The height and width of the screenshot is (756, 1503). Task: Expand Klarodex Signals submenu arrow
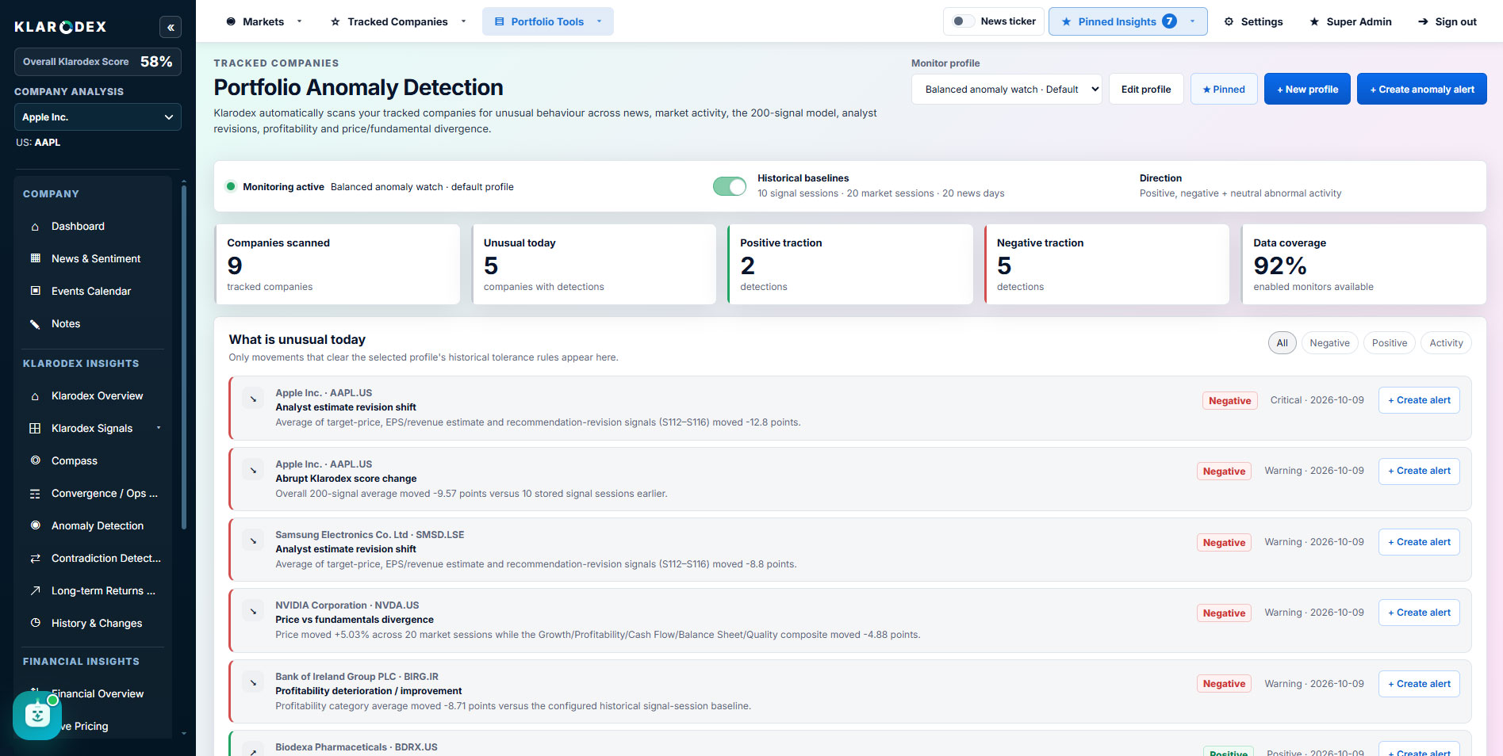[159, 428]
